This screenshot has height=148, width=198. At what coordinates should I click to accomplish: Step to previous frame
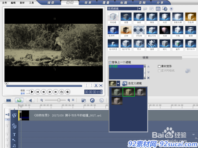coord(44,92)
